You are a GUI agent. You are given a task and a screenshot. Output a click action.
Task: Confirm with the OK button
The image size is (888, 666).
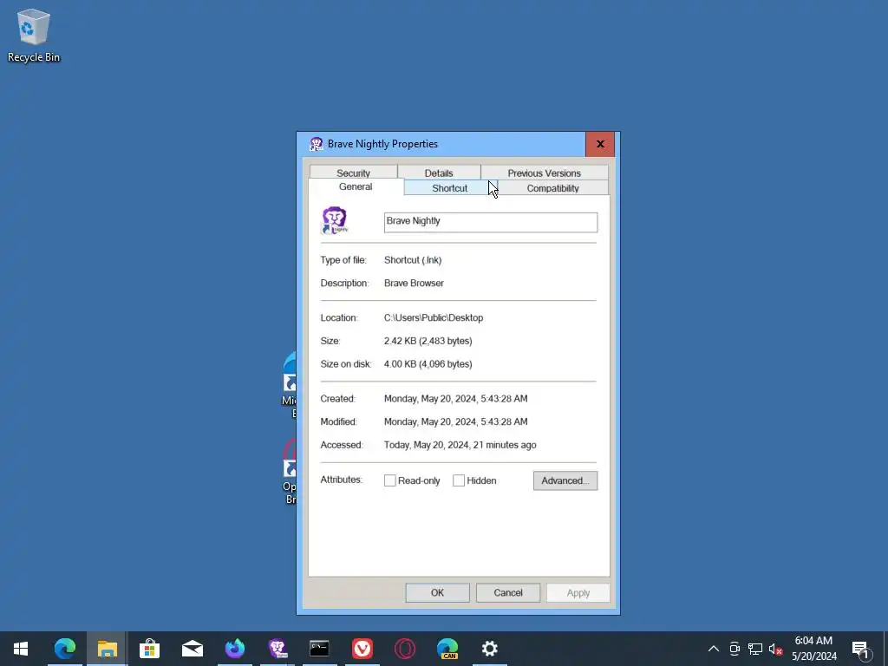pos(437,593)
